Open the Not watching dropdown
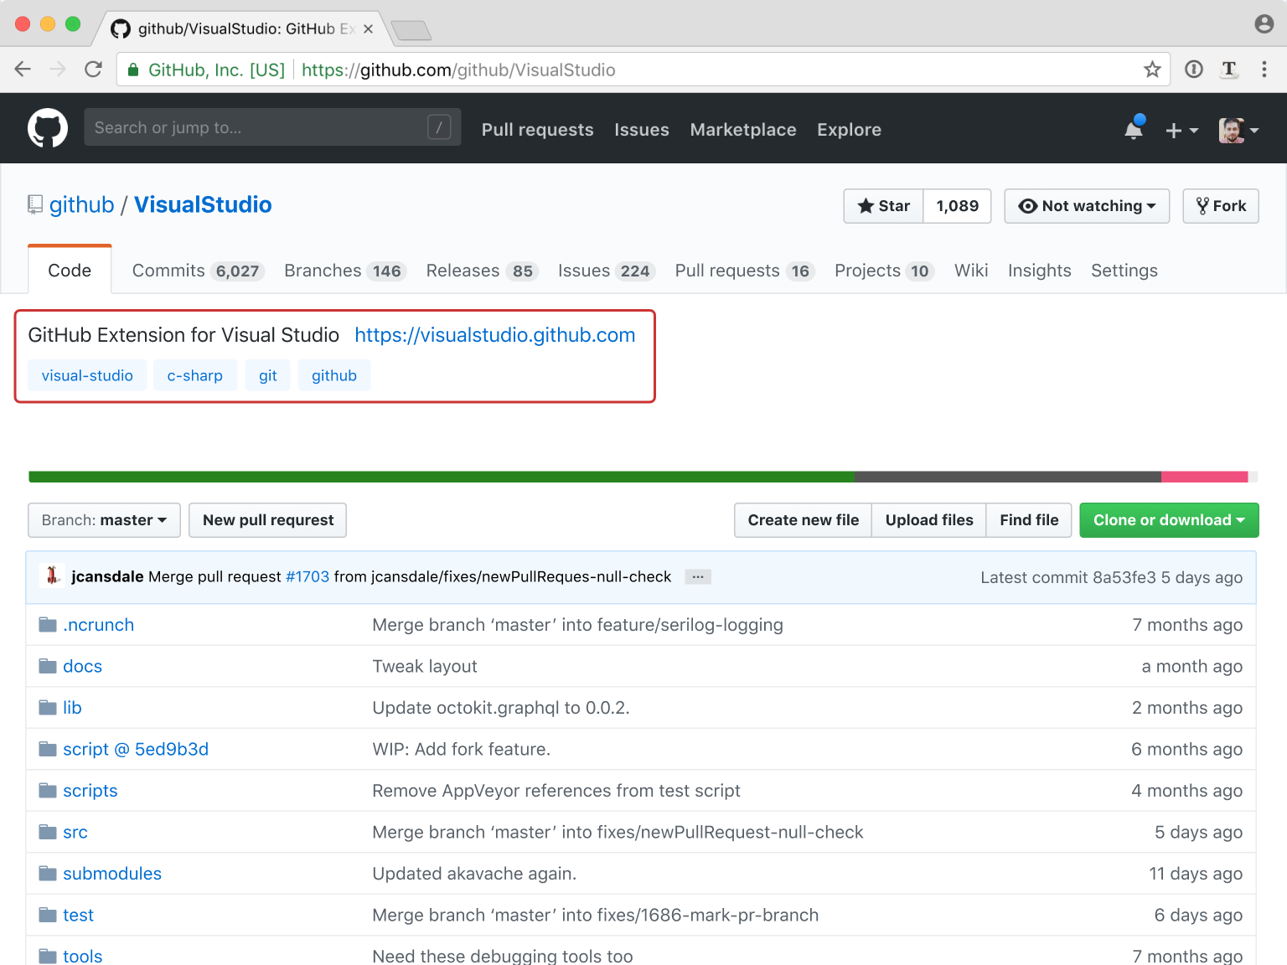Image resolution: width=1287 pixels, height=965 pixels. [1086, 206]
